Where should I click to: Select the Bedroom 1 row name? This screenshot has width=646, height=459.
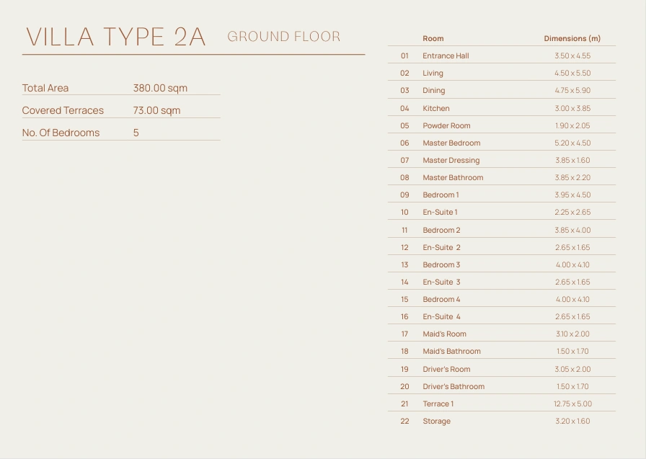pyautogui.click(x=441, y=195)
